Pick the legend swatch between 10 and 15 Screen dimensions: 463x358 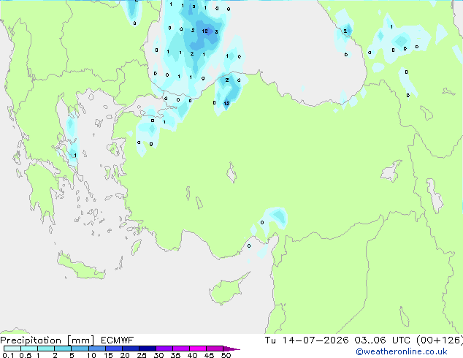[x=96, y=349]
